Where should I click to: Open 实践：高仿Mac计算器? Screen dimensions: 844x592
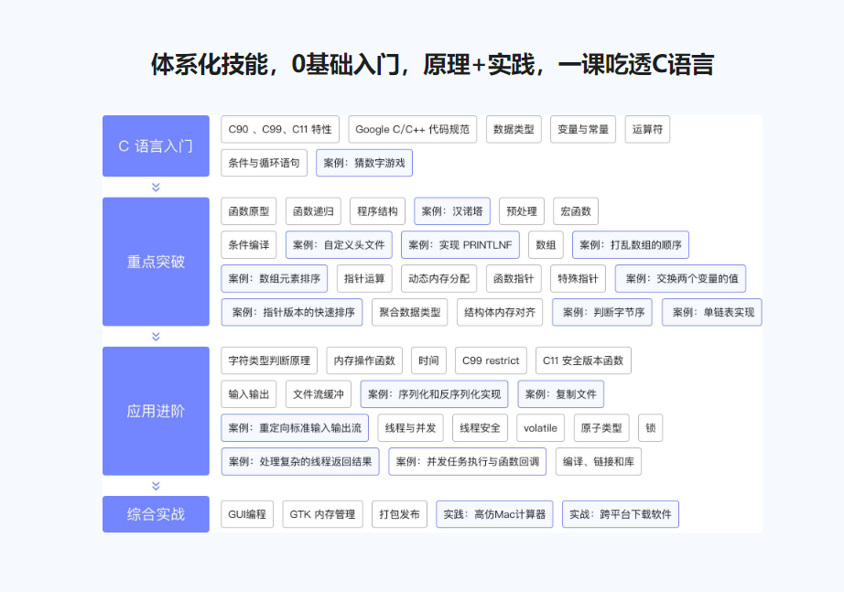click(x=494, y=514)
